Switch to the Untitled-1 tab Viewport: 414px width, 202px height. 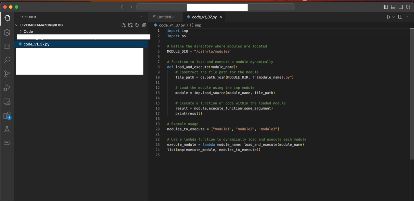click(165, 17)
